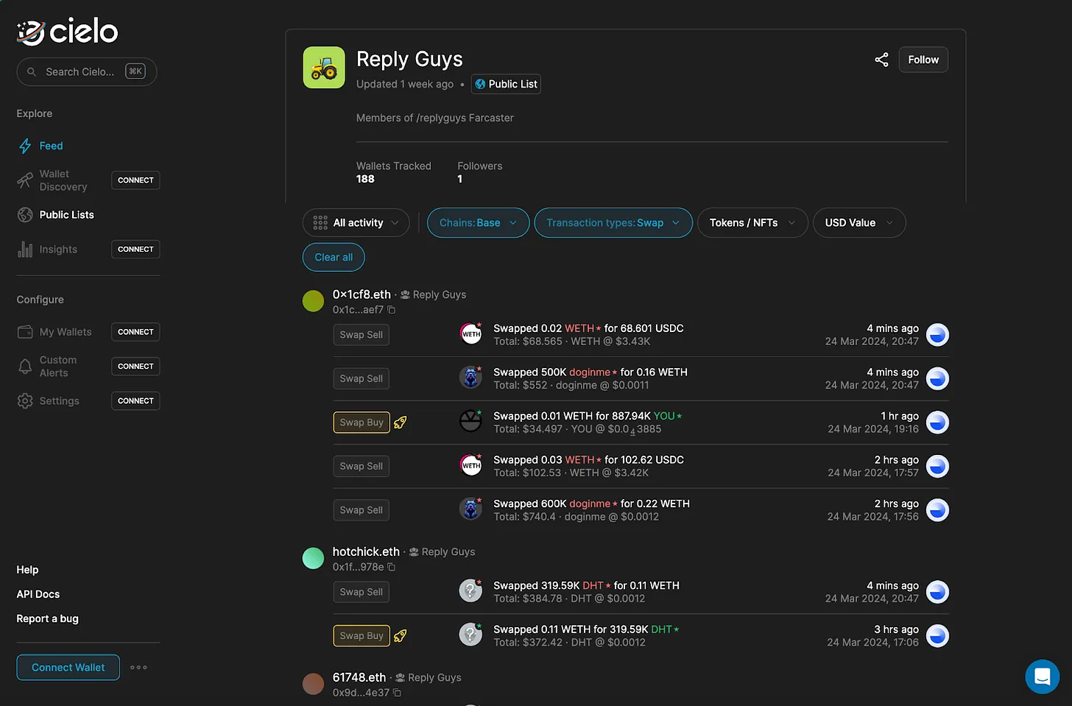Click the DHT token icon of the Swap Buy row
The image size is (1072, 706).
(470, 635)
